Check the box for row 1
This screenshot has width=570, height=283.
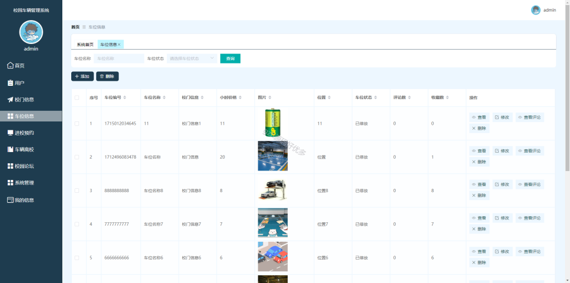click(77, 124)
